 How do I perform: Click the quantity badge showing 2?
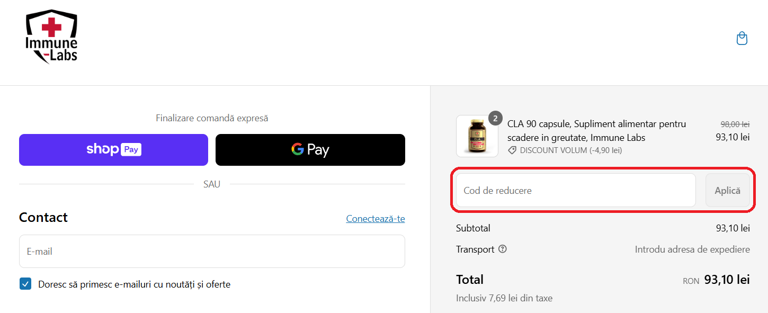[x=495, y=118]
